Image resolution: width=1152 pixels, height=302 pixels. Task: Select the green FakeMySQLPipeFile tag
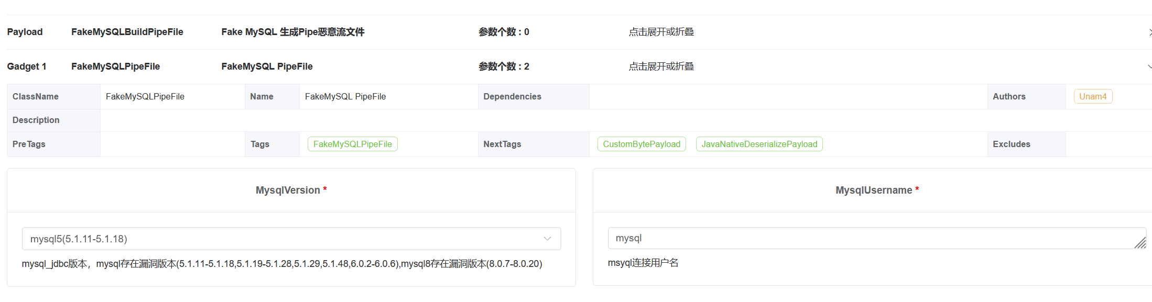352,144
